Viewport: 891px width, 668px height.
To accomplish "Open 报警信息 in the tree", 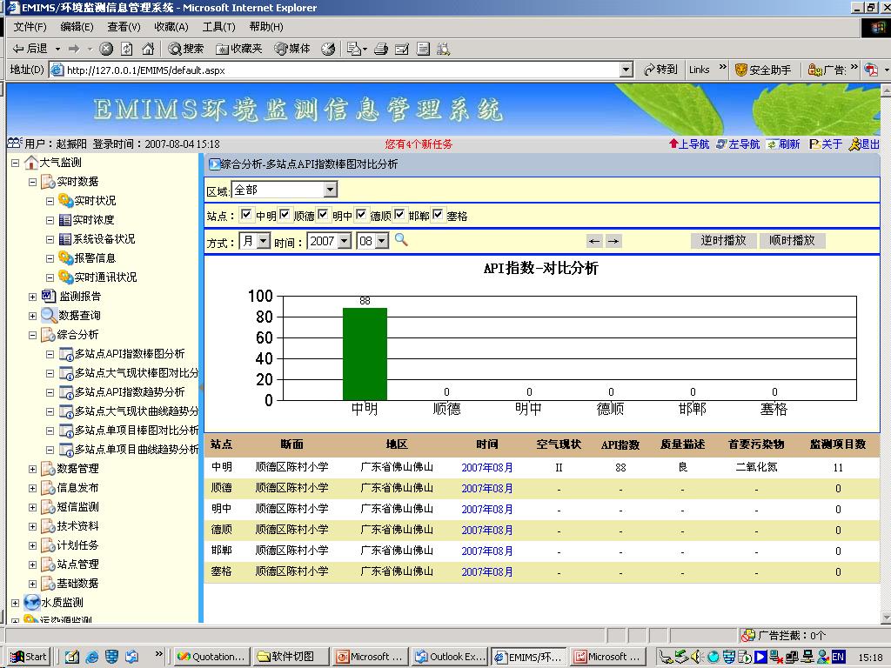I will click(x=95, y=258).
